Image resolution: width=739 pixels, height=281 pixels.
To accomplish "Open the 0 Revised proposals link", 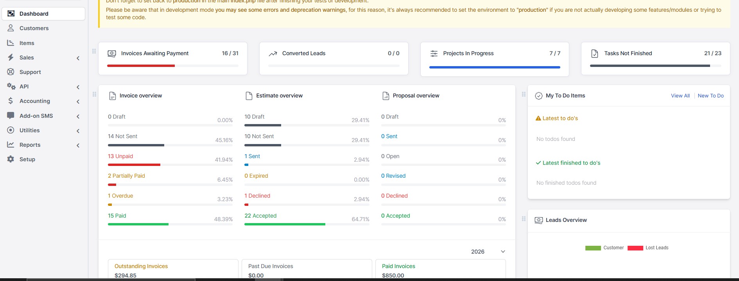I will click(x=393, y=176).
